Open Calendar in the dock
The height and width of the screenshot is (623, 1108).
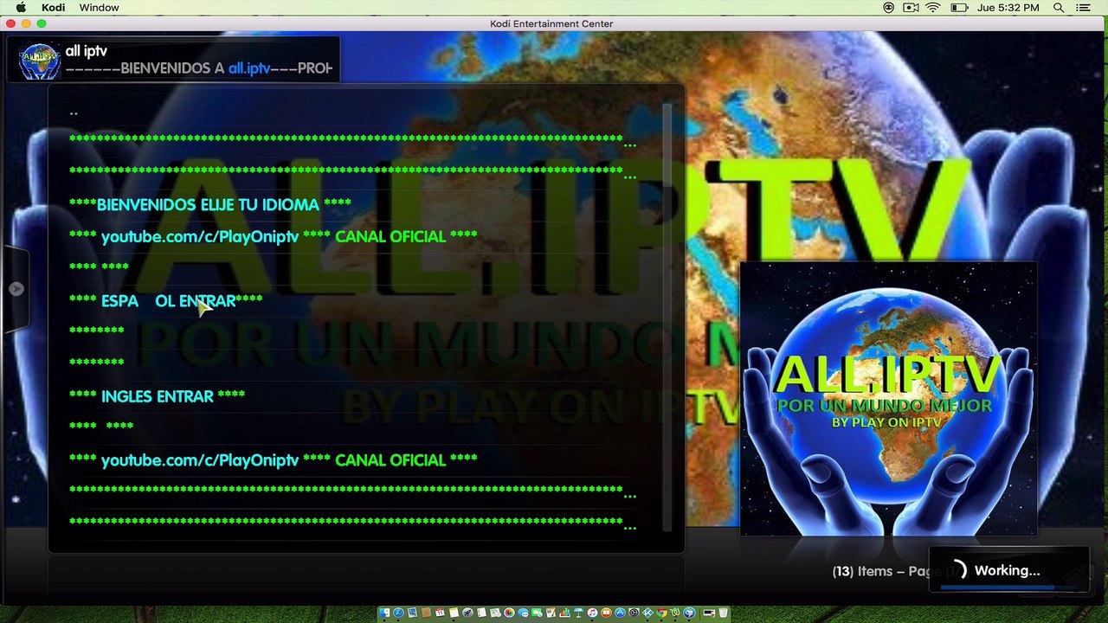point(440,613)
